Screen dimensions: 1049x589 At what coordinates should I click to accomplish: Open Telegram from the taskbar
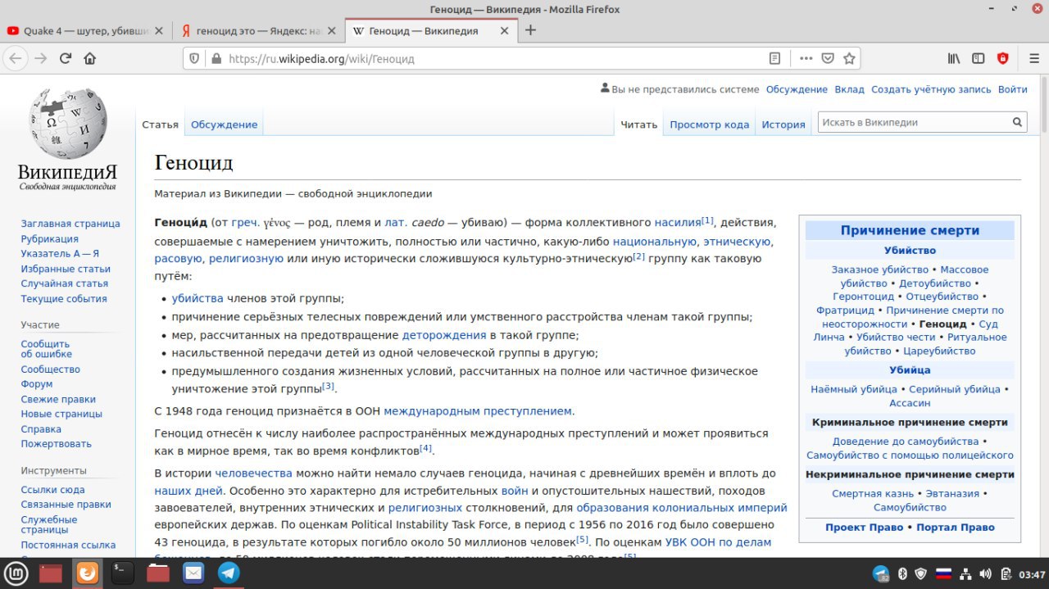click(229, 573)
